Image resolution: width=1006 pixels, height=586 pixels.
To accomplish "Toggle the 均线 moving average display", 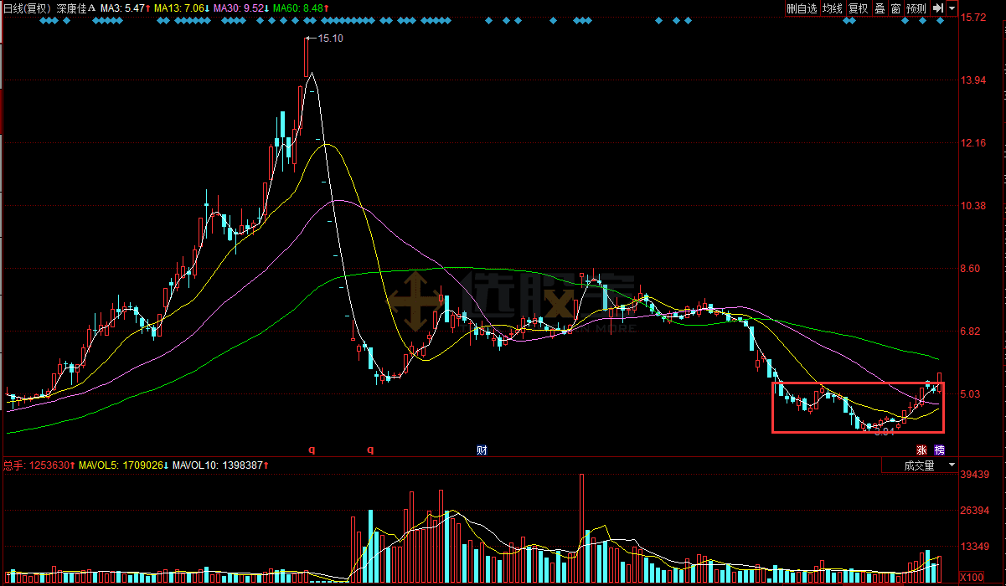I will coord(832,8).
